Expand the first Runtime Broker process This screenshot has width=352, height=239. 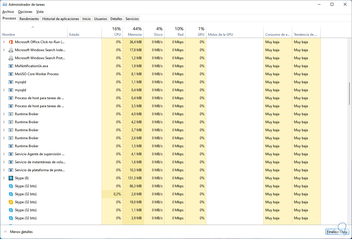tap(4, 114)
